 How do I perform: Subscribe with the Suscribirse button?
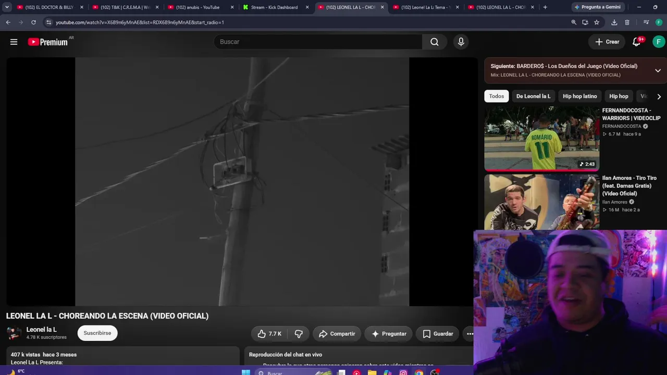coord(97,333)
